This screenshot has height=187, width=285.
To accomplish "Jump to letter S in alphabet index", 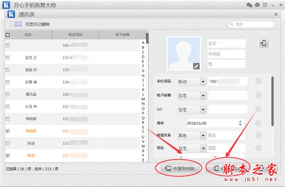I will pos(143,127).
